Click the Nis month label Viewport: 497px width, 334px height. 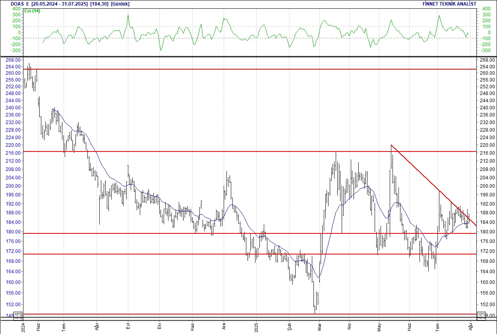(x=350, y=327)
